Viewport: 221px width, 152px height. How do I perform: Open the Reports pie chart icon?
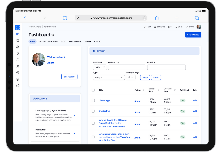[x=18, y=73]
